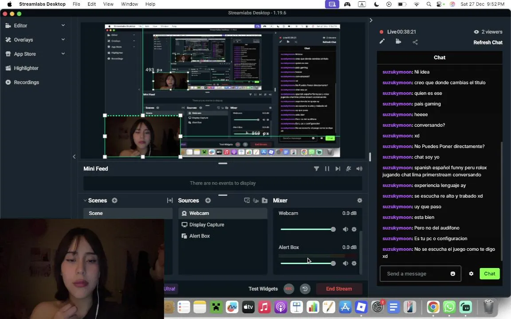Mute the Webcam audio in Mixer

[x=346, y=229]
